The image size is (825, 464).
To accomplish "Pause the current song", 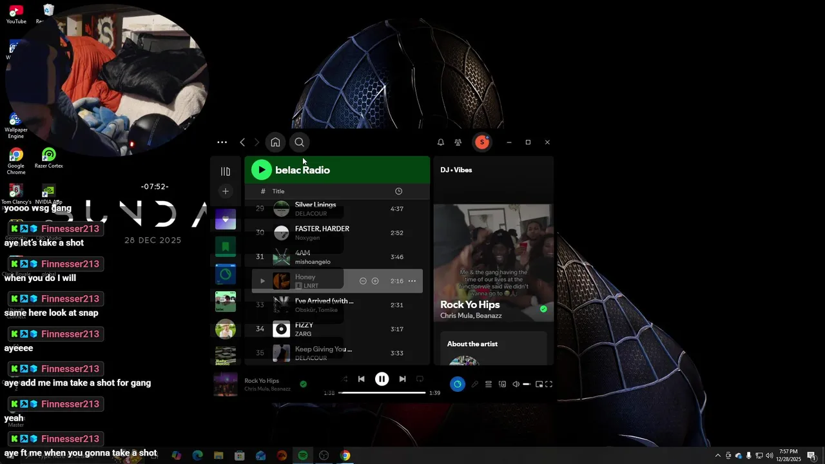I will (x=382, y=379).
